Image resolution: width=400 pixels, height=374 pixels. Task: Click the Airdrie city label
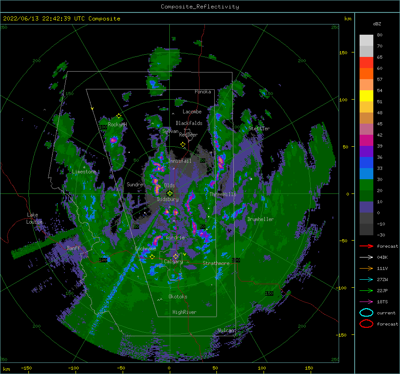[175, 237]
